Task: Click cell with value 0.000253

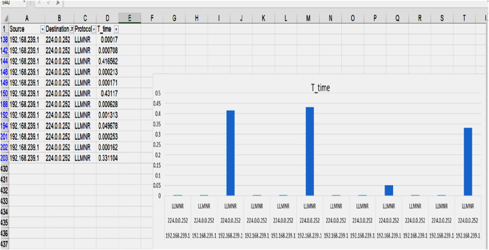Action: pyautogui.click(x=108, y=136)
